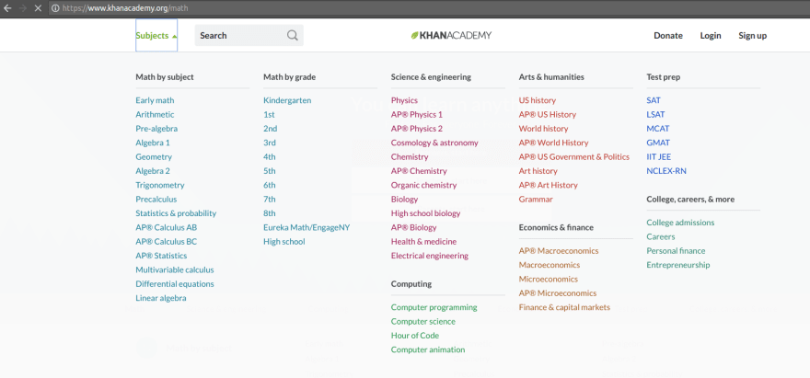This screenshot has width=810, height=378.
Task: Go to Finance & capital markets
Action: click(x=564, y=307)
